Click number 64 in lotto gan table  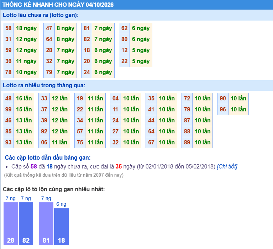coord(49,39)
